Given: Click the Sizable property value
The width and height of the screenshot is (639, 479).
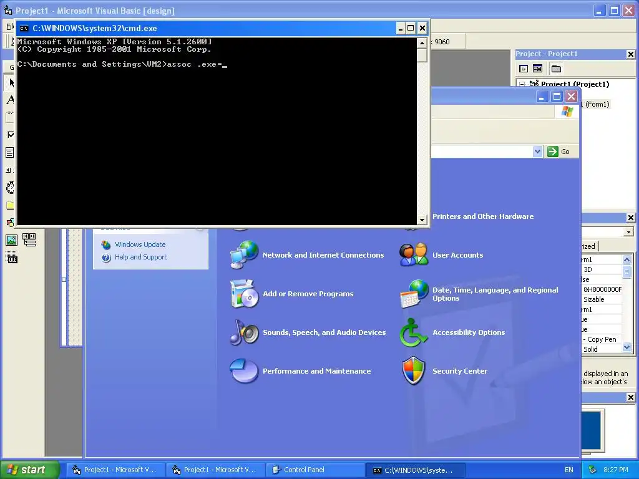Looking at the screenshot, I should pos(602,299).
